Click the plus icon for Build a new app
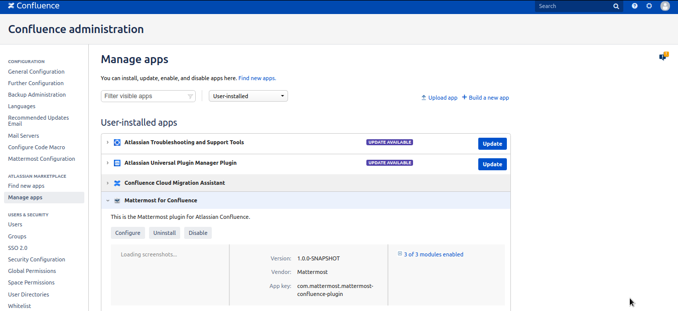 pyautogui.click(x=464, y=97)
